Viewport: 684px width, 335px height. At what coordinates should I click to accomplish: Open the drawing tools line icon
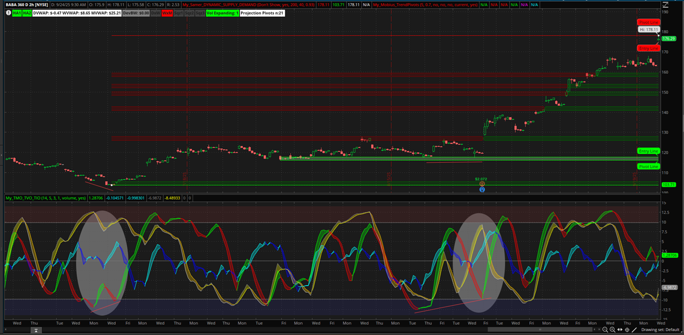[634, 330]
